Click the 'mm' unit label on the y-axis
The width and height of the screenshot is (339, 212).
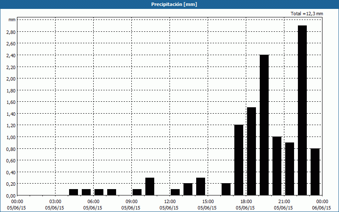[x=12, y=20]
